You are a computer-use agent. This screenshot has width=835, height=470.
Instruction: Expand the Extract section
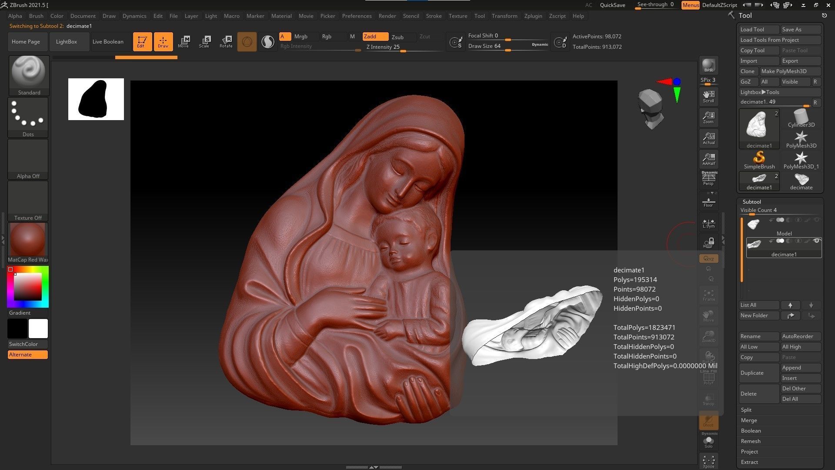[749, 462]
